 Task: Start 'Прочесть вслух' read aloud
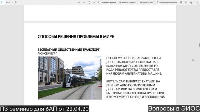tap(146, 2)
